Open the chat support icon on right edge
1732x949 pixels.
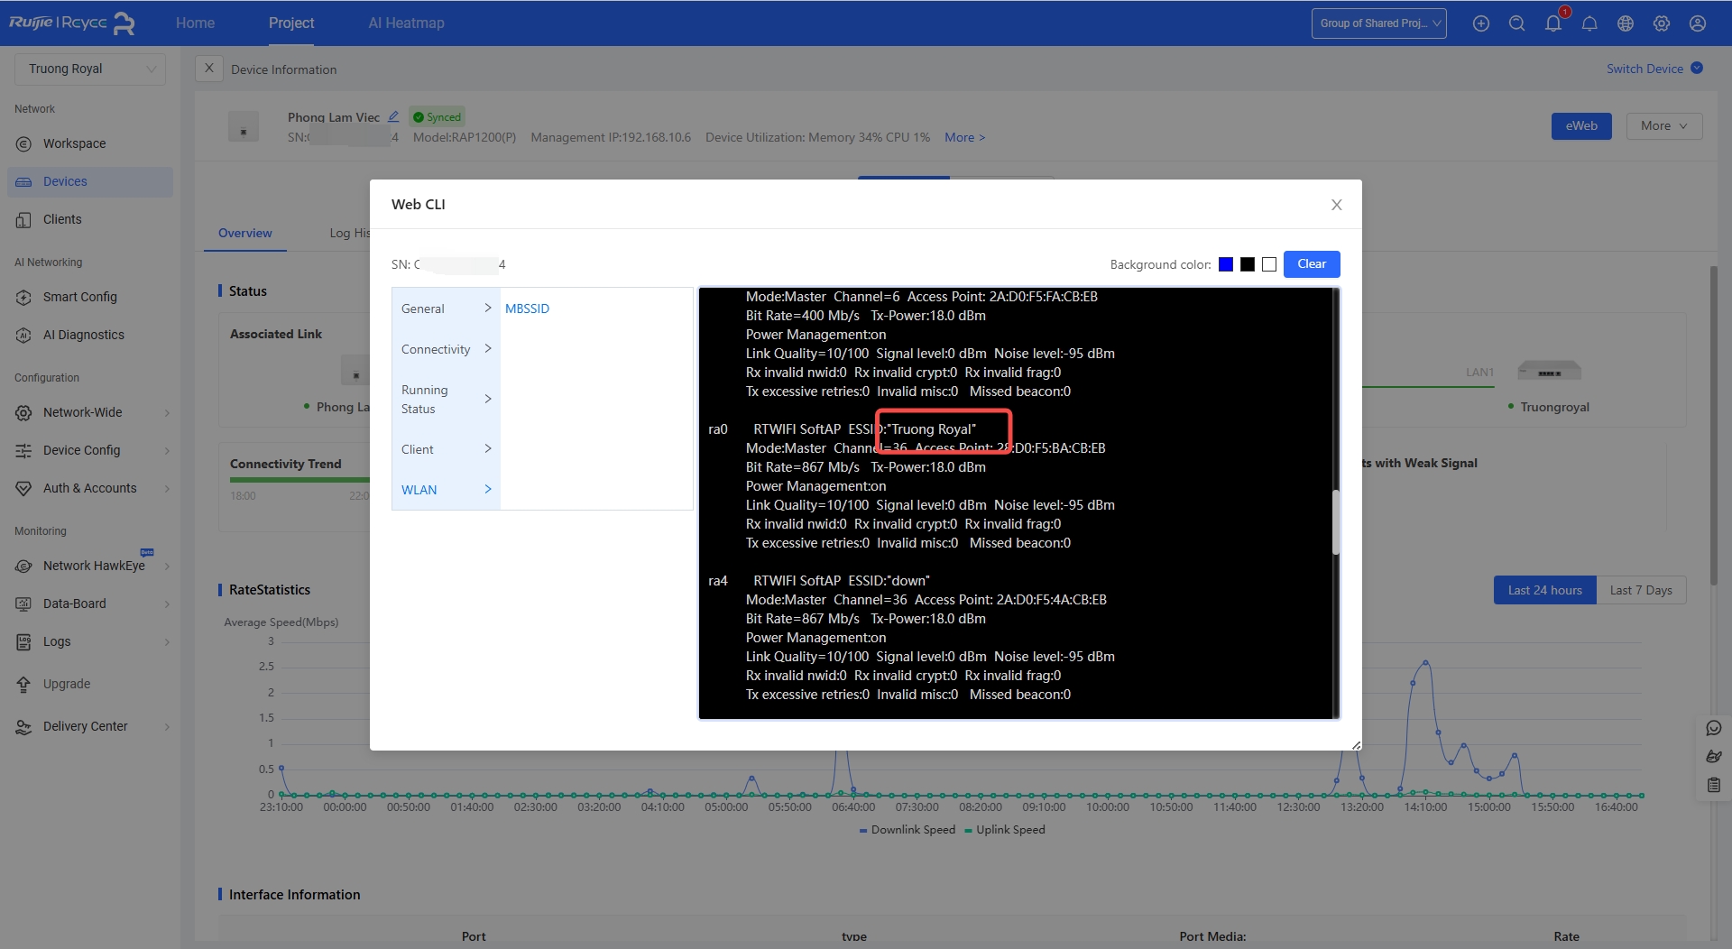(x=1713, y=728)
